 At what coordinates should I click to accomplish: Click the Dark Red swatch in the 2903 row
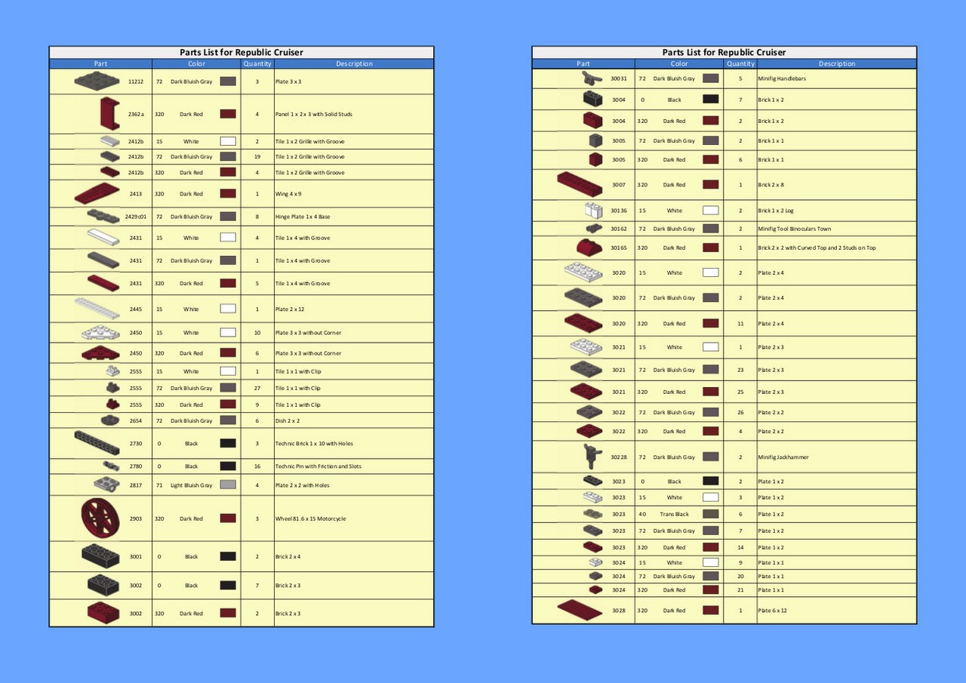(x=228, y=518)
